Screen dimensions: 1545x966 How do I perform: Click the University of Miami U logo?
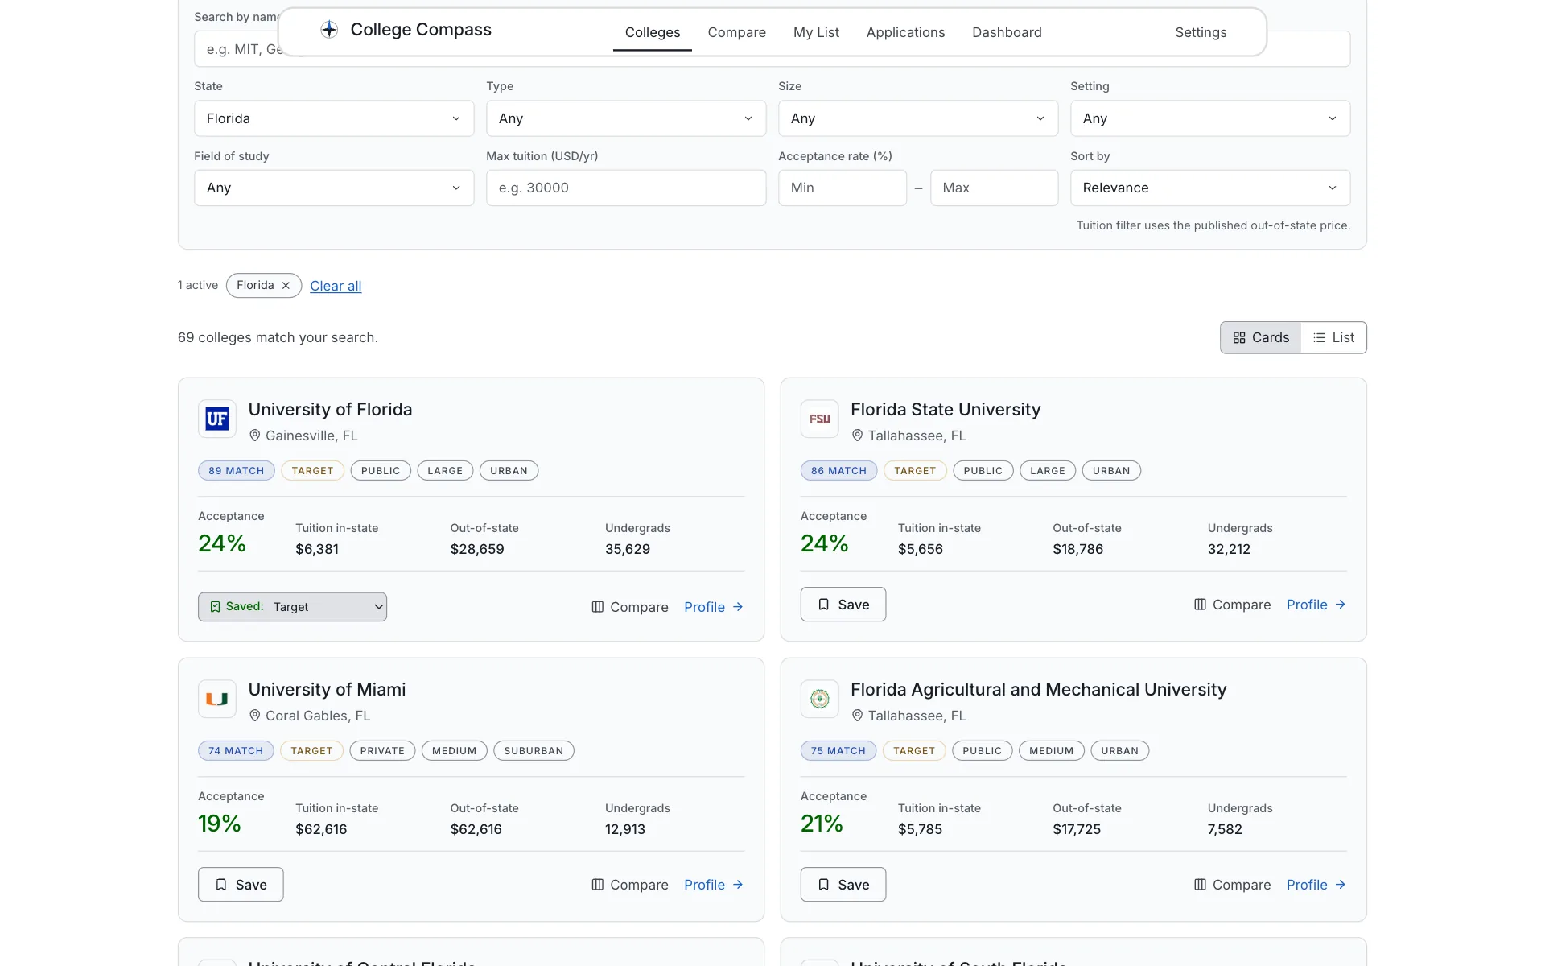tap(217, 699)
